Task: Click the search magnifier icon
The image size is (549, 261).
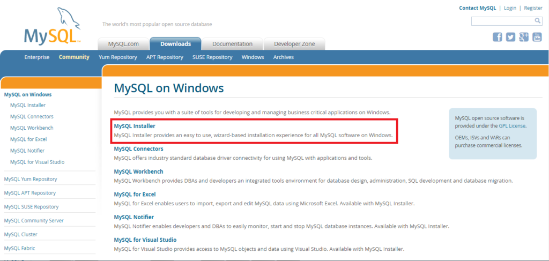Action: [538, 21]
